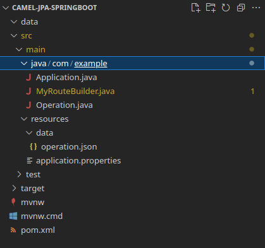This screenshot has height=248, width=265.
Task: Click the 'main' folder label
Action: [35, 50]
